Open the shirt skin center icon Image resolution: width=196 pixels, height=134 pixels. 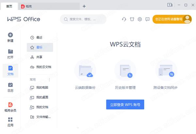click(x=132, y=19)
